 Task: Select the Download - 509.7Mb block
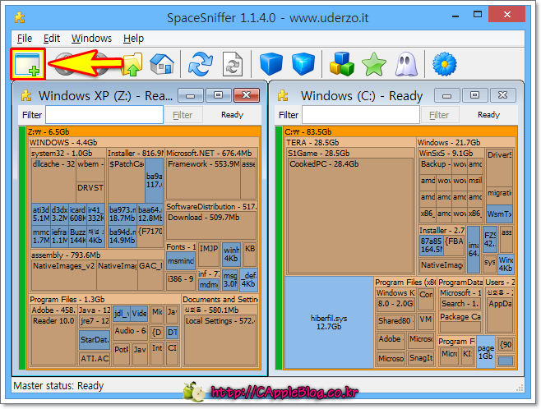pos(211,226)
